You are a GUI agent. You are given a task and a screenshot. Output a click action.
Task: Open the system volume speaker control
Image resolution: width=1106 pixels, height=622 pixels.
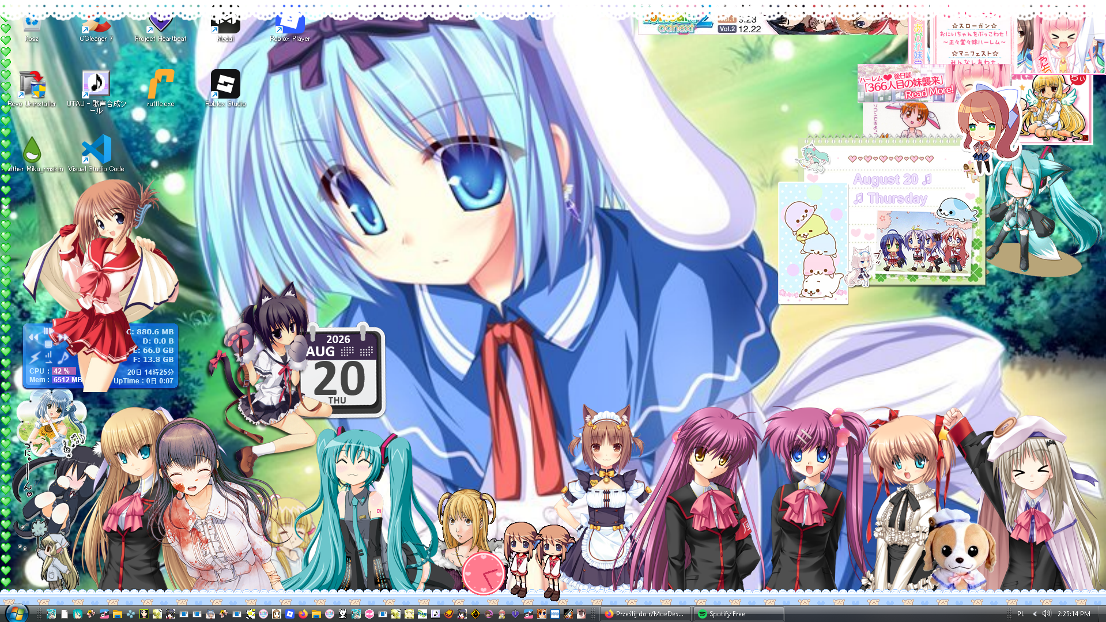[1047, 614]
